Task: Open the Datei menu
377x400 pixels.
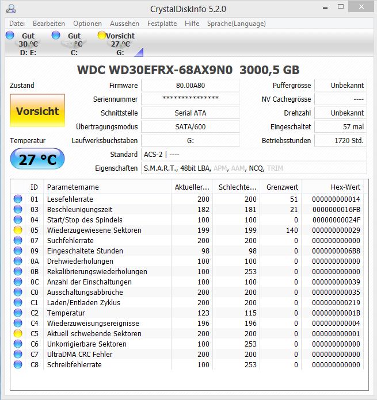Action: coord(17,24)
